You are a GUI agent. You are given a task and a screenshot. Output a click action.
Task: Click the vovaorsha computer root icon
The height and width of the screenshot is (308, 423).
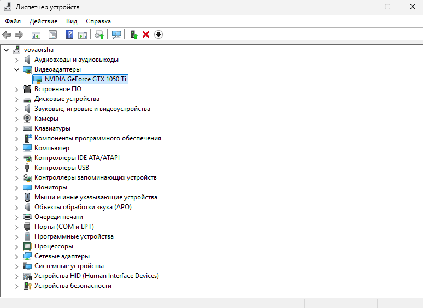click(17, 50)
